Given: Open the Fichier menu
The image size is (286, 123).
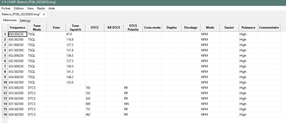Looking at the screenshot, I should [6, 8].
